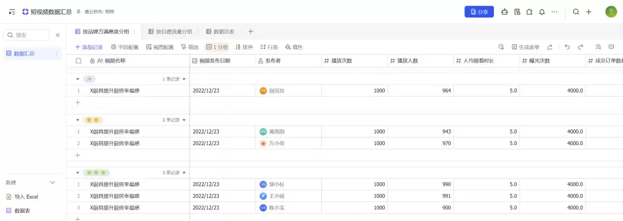The image size is (623, 221).
Task: Click the 添加记录 add record button
Action: pos(89,47)
